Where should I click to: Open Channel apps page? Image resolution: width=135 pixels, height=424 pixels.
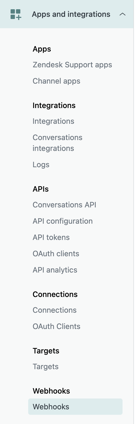[x=56, y=81]
